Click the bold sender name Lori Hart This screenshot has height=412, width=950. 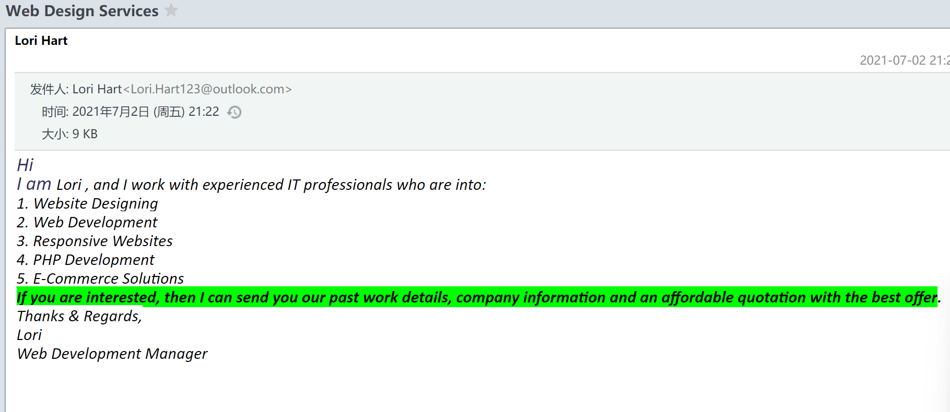pos(41,41)
